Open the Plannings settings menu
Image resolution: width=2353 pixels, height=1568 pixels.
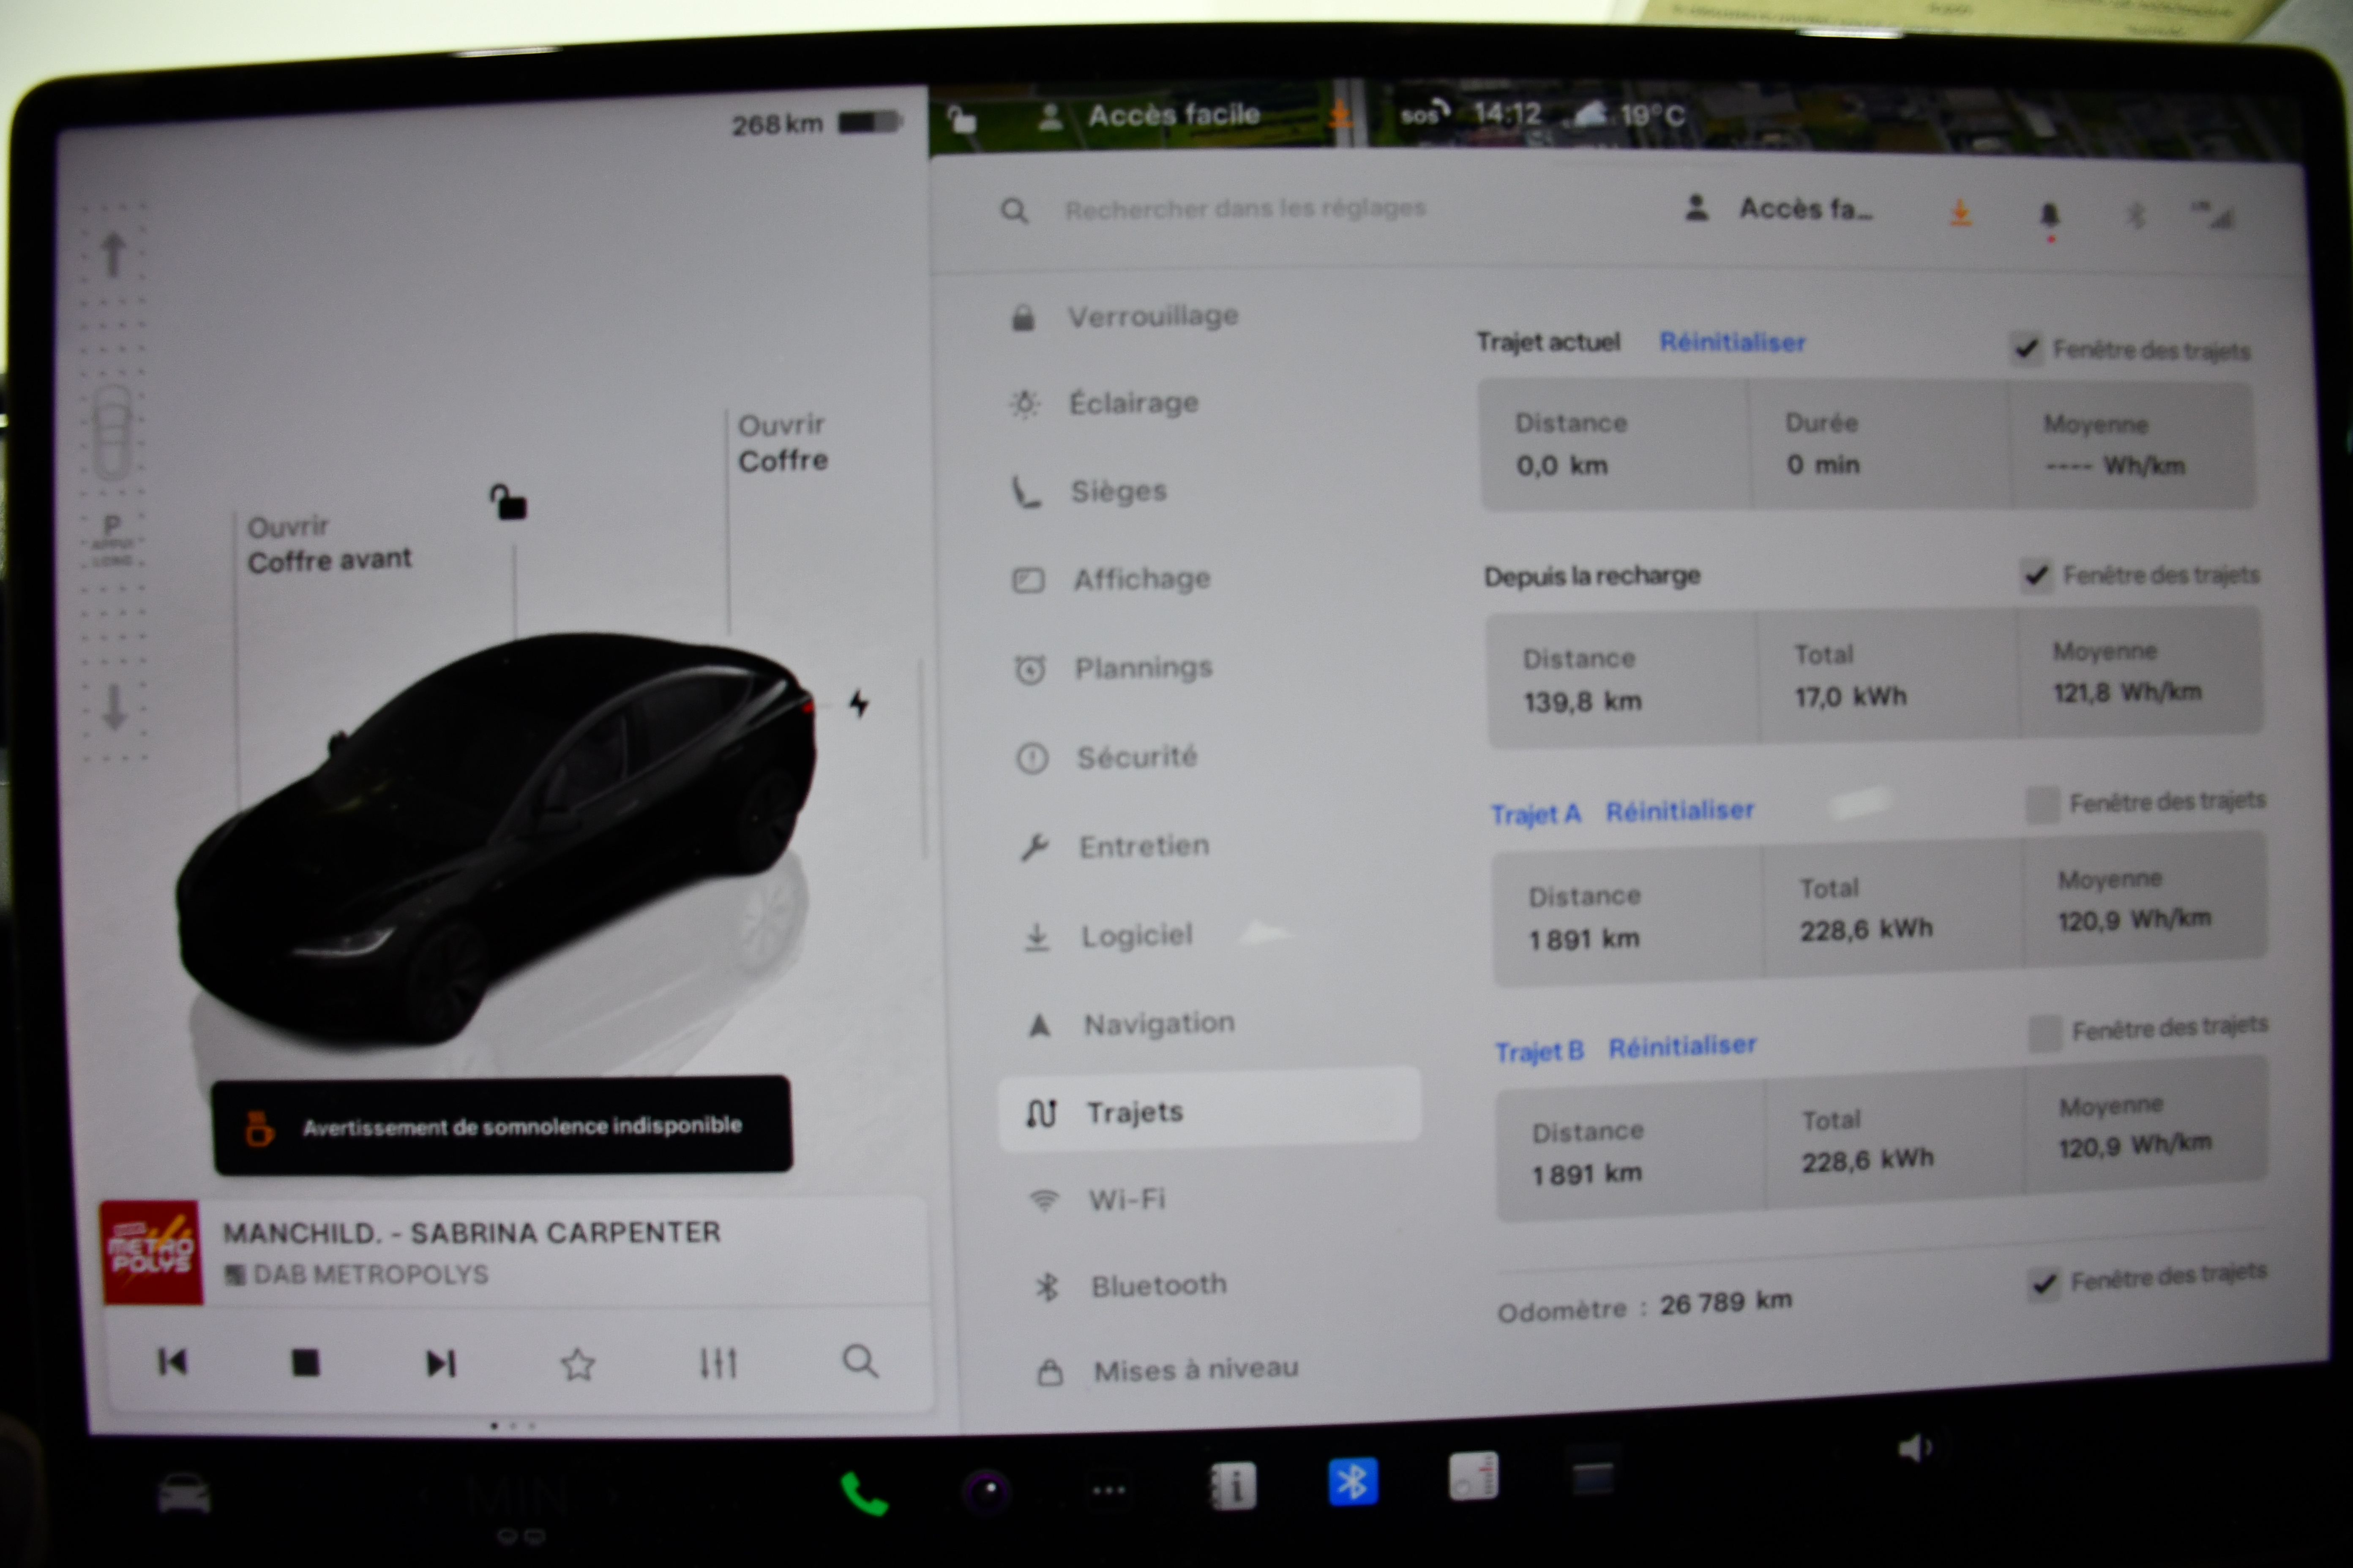(1114, 668)
